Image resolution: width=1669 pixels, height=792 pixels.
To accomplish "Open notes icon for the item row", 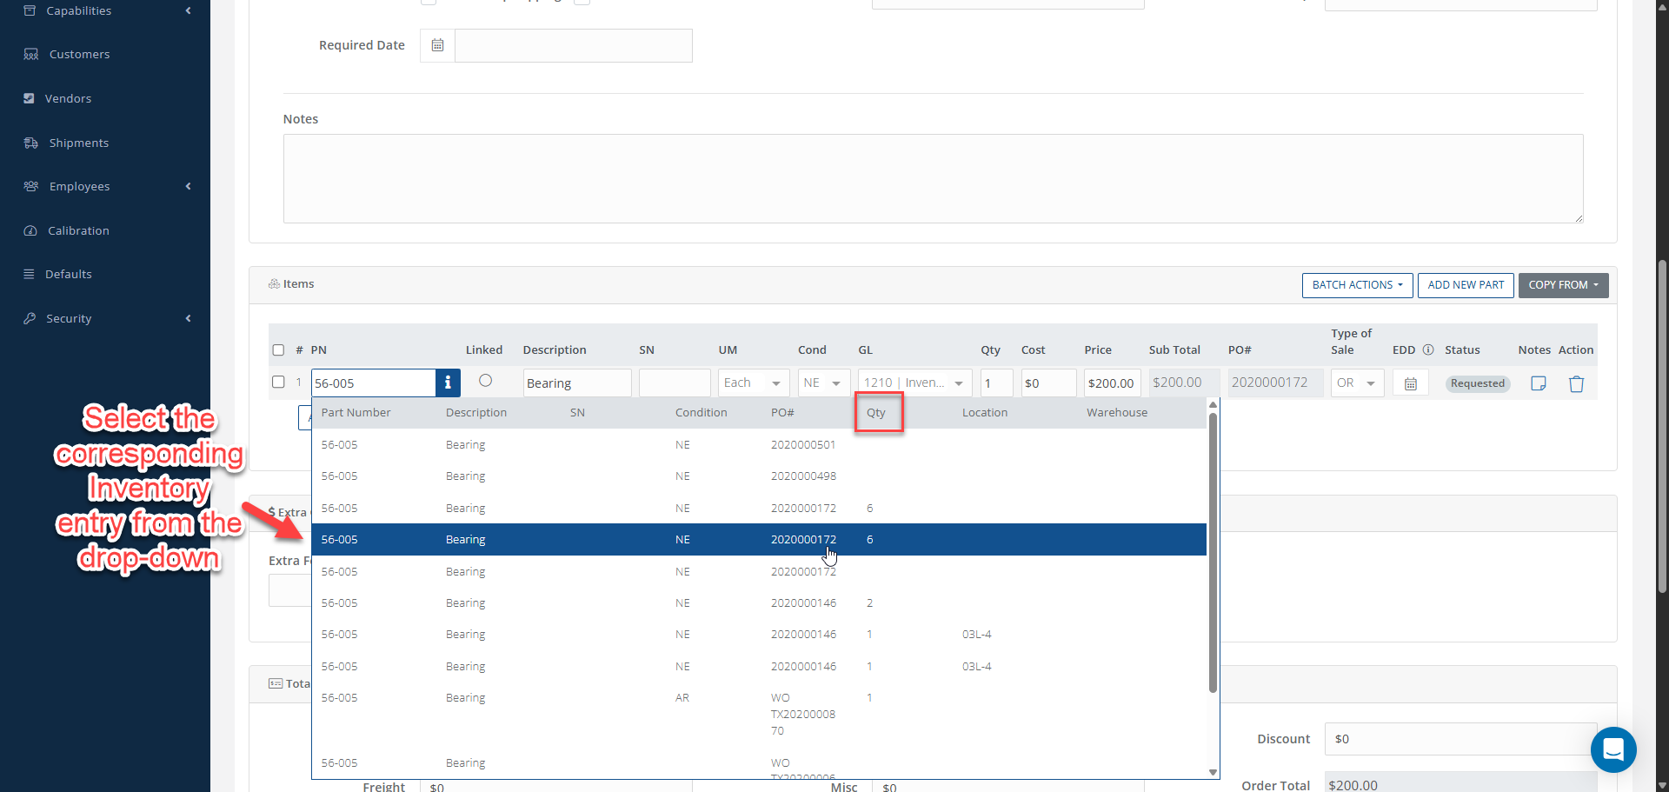I will point(1538,383).
